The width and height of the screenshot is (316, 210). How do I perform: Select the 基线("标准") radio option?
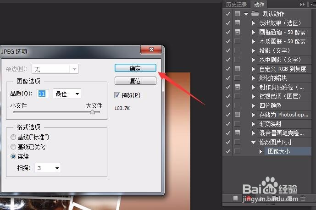coord(13,137)
